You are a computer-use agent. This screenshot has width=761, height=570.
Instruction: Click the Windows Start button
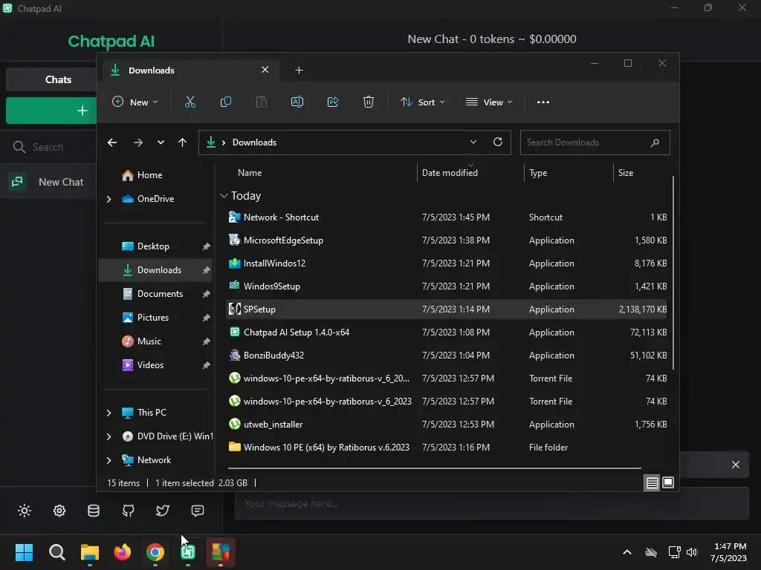[24, 552]
